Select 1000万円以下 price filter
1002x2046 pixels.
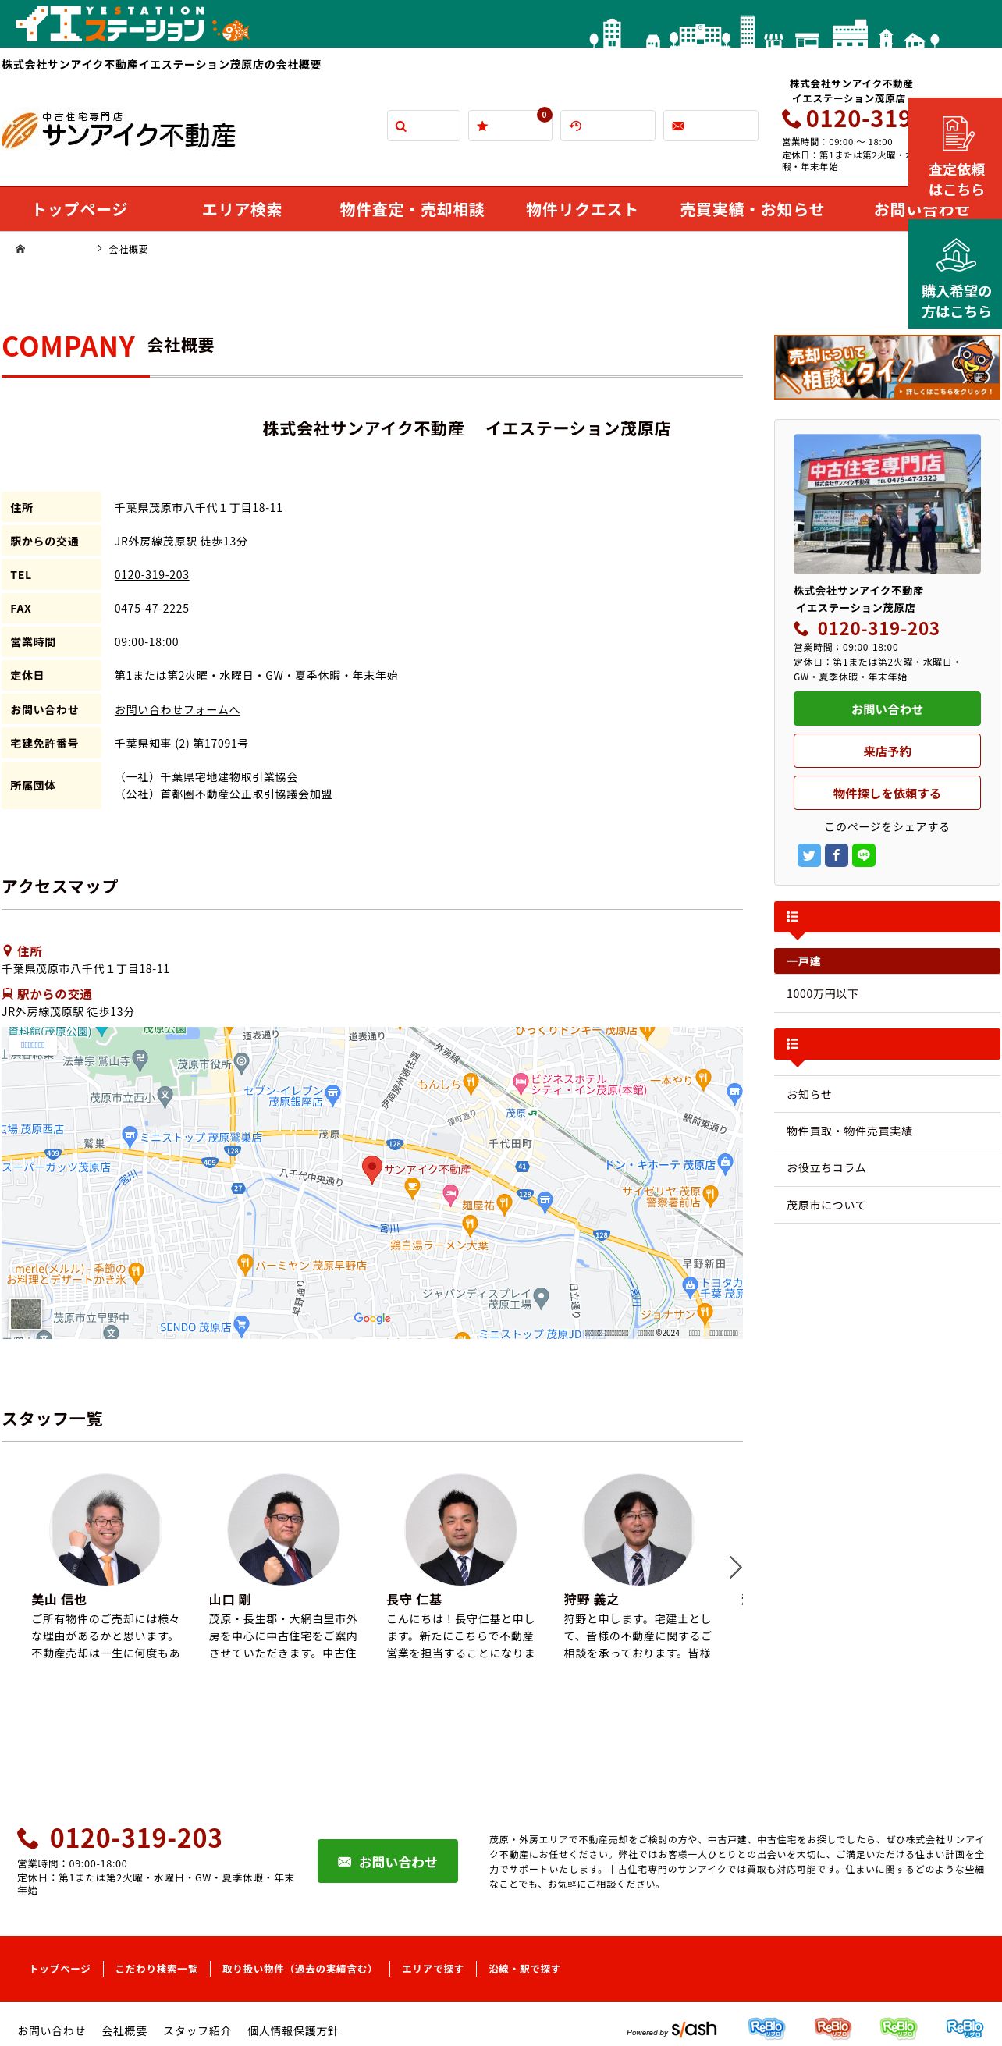[x=887, y=993]
